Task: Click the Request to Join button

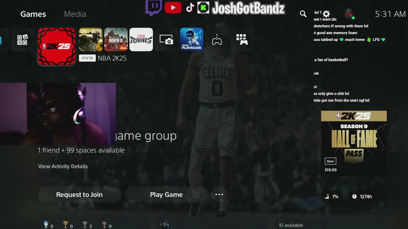Action: 79,195
